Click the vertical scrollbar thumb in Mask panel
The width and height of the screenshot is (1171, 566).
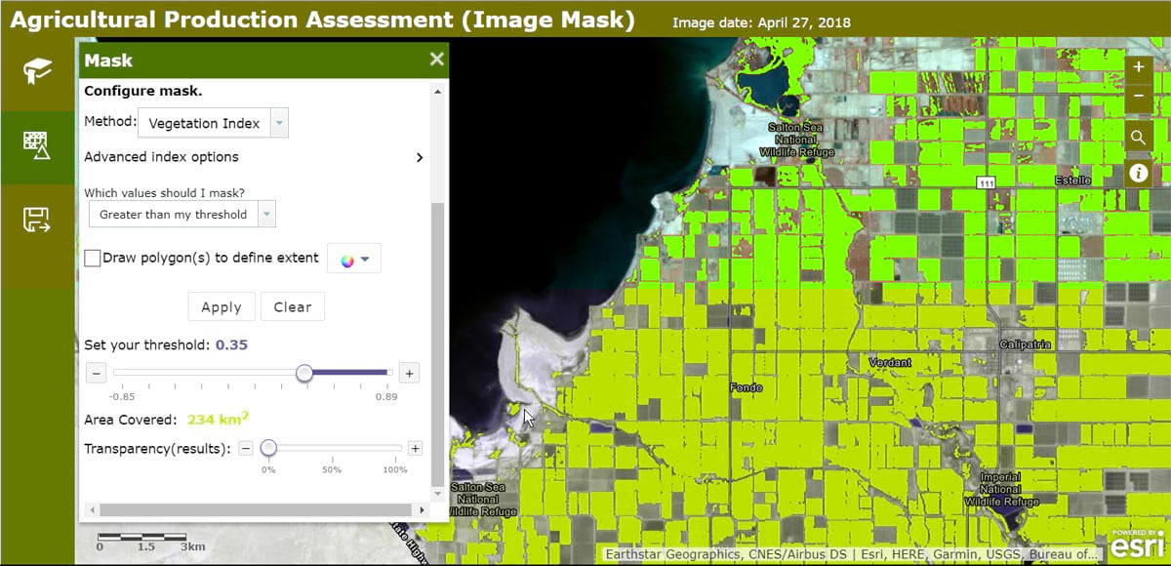tap(437, 344)
